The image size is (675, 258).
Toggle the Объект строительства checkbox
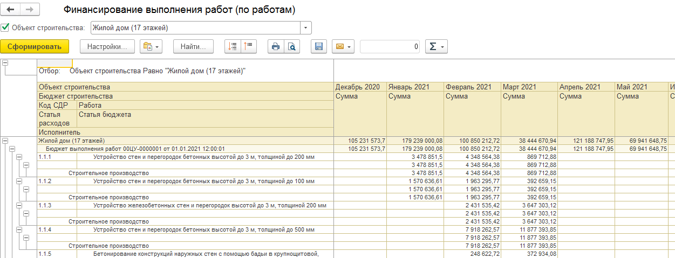coord(5,27)
